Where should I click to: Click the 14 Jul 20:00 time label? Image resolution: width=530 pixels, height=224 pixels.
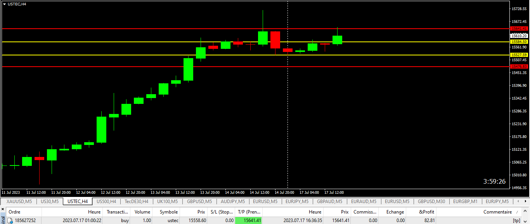pyautogui.click(x=284, y=192)
